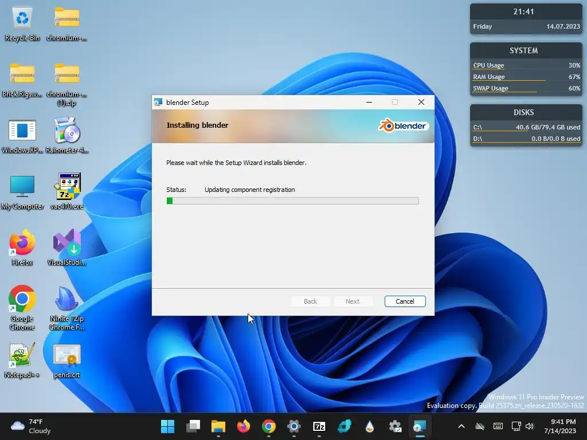Click the blender Setup title bar icon
The image size is (587, 440).
tap(158, 102)
